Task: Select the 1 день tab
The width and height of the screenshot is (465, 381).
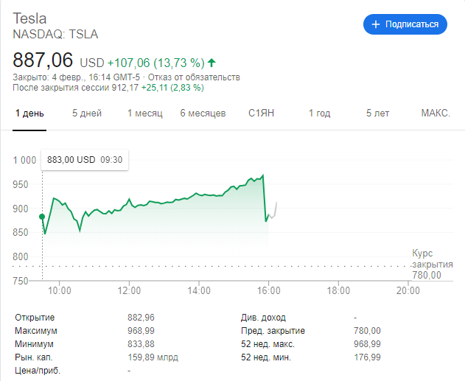Action: pyautogui.click(x=29, y=113)
